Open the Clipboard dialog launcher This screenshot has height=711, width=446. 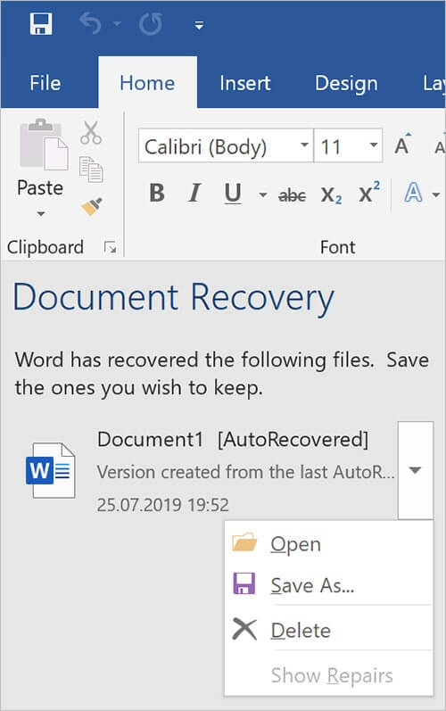click(x=110, y=247)
